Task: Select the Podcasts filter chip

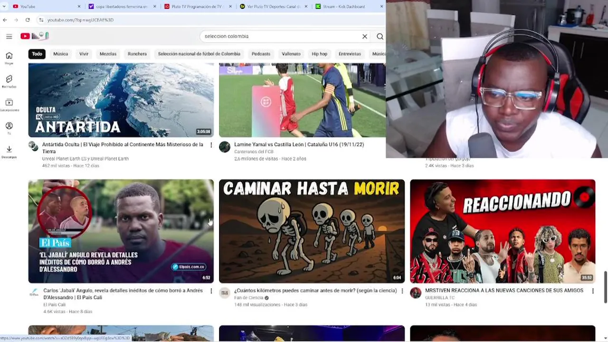Action: coord(261,54)
